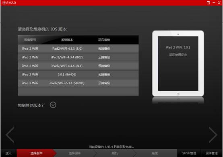Minimize the 逆火 window
The height and width of the screenshot is (157, 223).
tap(214, 3)
